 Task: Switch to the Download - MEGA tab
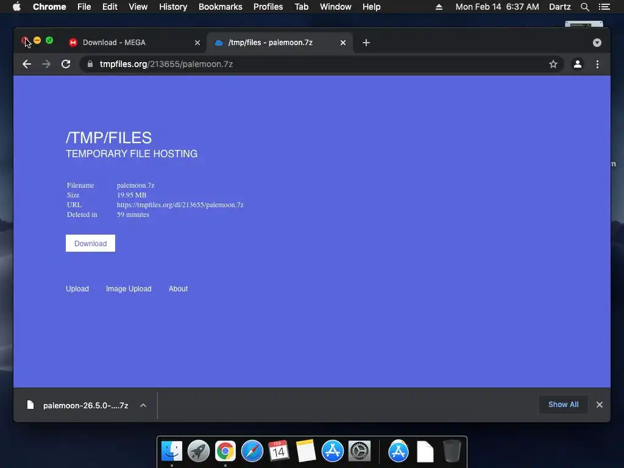[x=133, y=43]
